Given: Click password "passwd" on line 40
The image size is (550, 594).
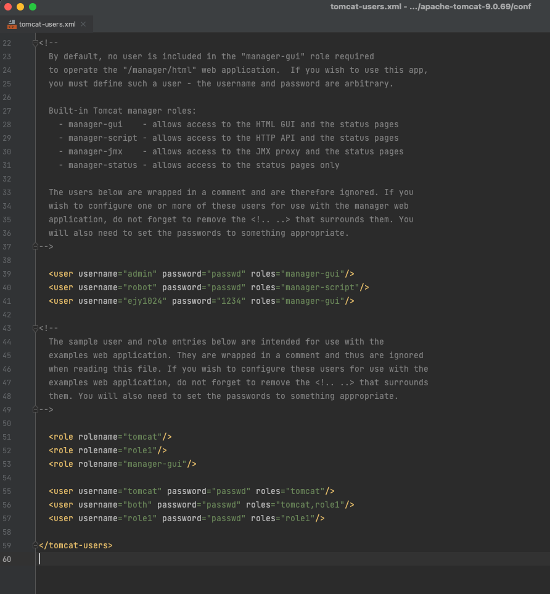Looking at the screenshot, I should 226,288.
